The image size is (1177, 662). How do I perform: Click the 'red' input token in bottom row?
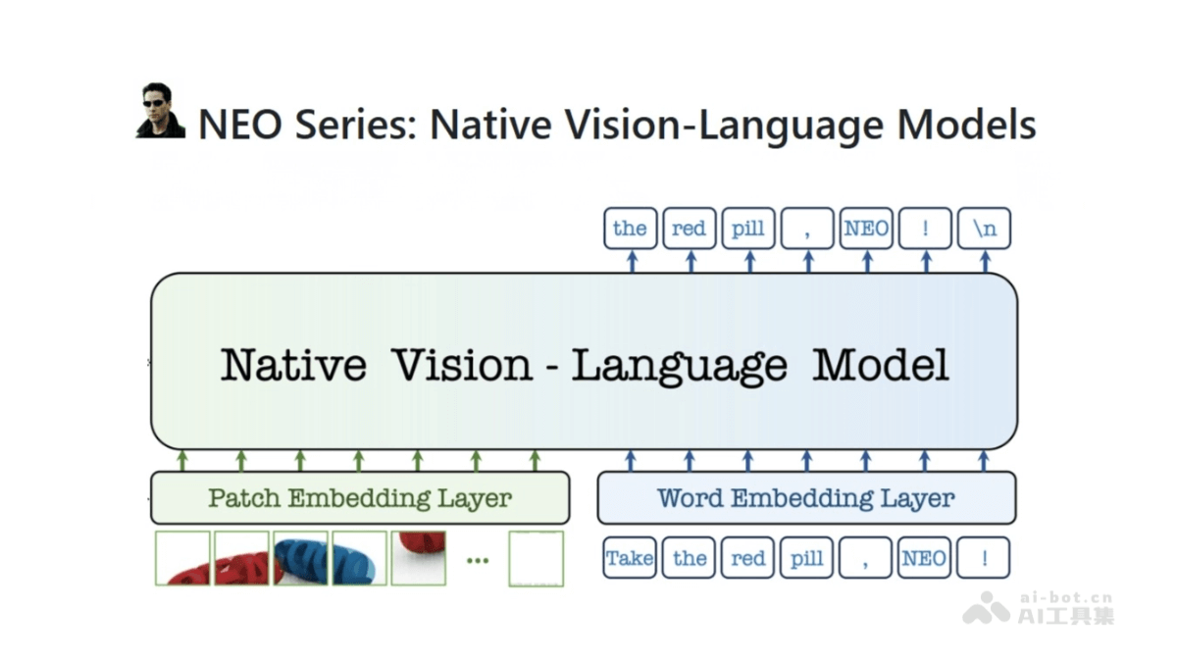[747, 558]
